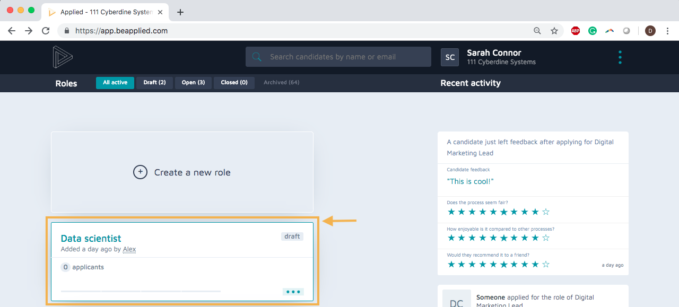The image size is (679, 307).
Task: Open Chrome's three-dot menu
Action: coord(667,31)
